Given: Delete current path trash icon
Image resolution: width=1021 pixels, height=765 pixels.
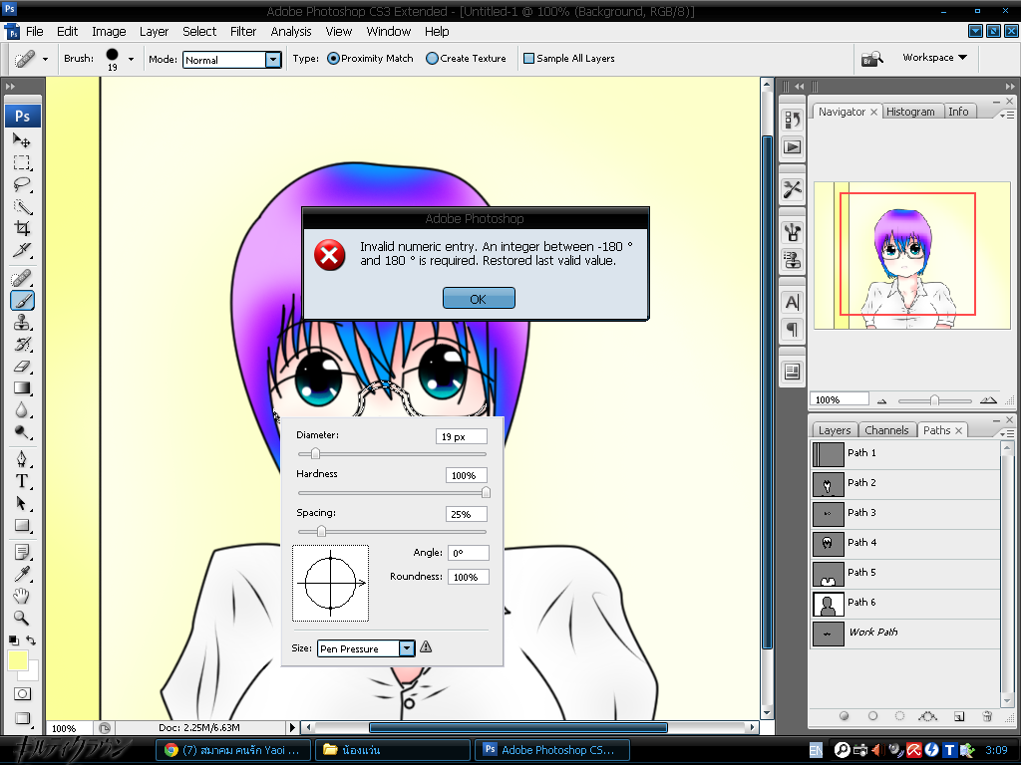Looking at the screenshot, I should 987,716.
